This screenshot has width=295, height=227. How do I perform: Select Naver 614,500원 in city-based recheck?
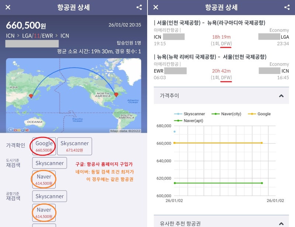pyautogui.click(x=44, y=179)
